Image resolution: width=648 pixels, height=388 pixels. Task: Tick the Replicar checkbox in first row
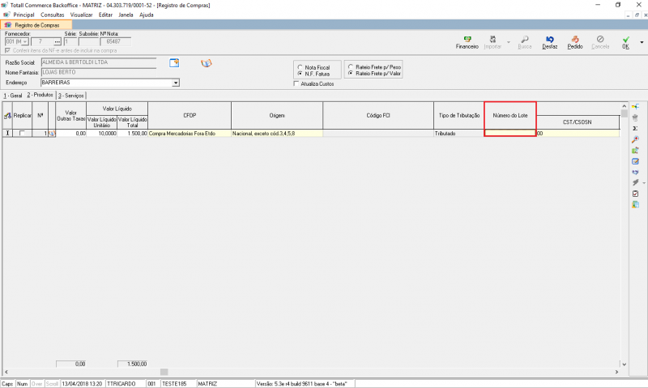tap(22, 133)
